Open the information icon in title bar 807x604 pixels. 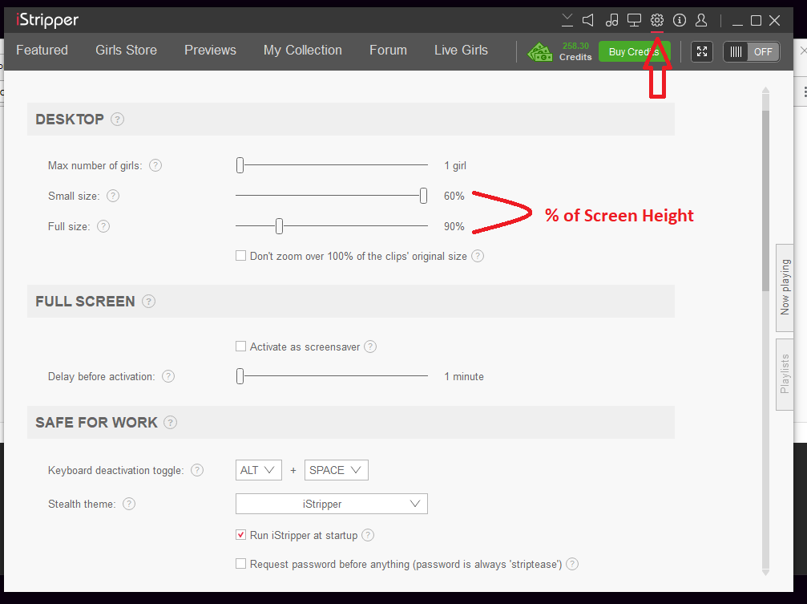(680, 20)
